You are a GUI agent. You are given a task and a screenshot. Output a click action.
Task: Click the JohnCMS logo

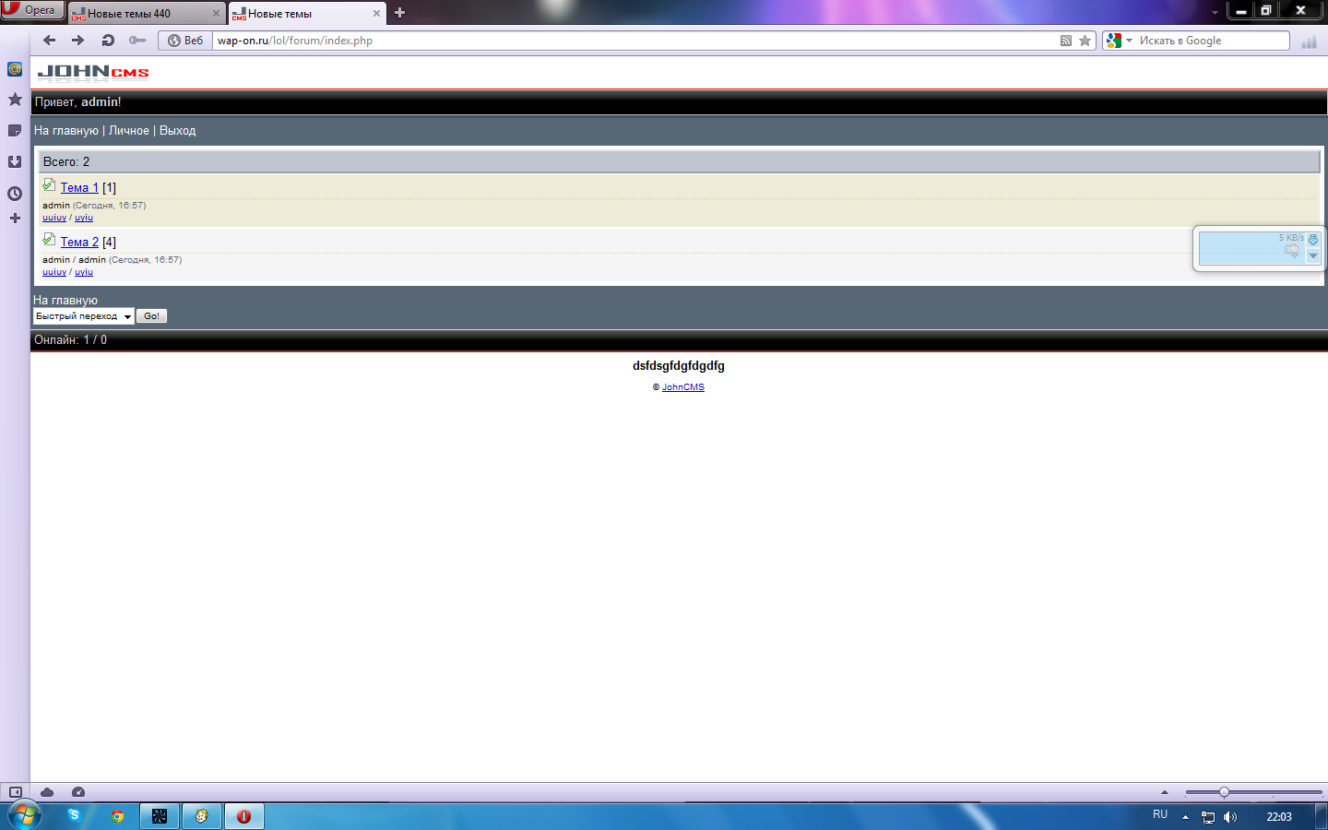[x=93, y=72]
